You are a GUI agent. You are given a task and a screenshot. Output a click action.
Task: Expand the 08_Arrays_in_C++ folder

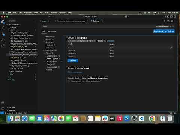pyautogui.click(x=18, y=58)
